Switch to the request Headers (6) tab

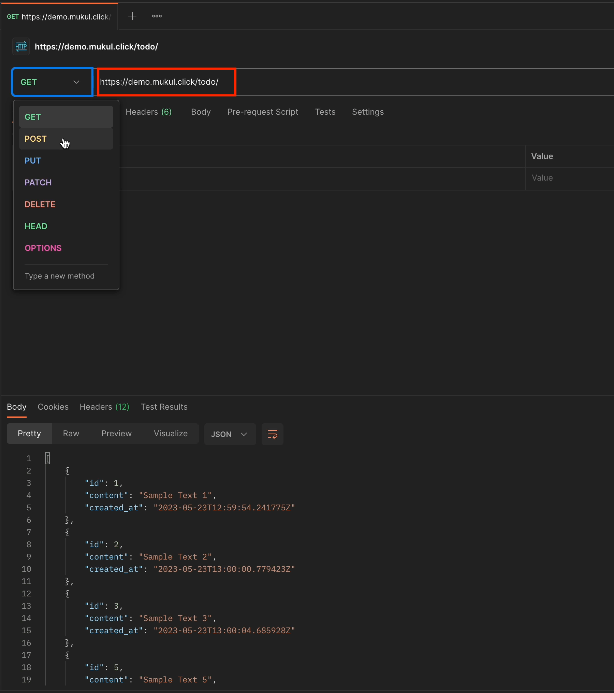pos(148,112)
